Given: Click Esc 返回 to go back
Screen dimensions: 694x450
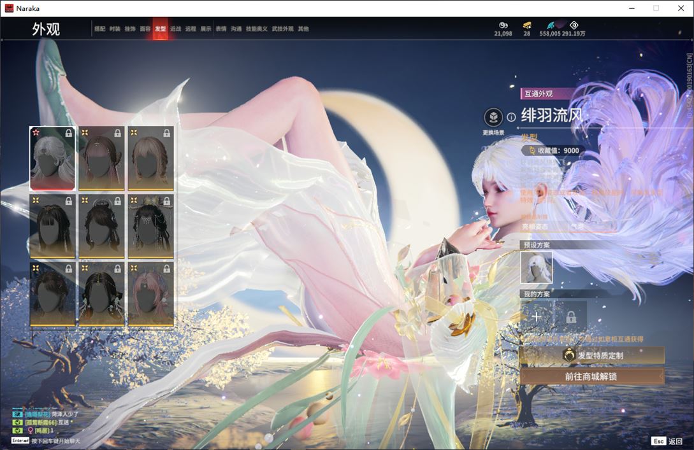Looking at the screenshot, I should coord(667,441).
